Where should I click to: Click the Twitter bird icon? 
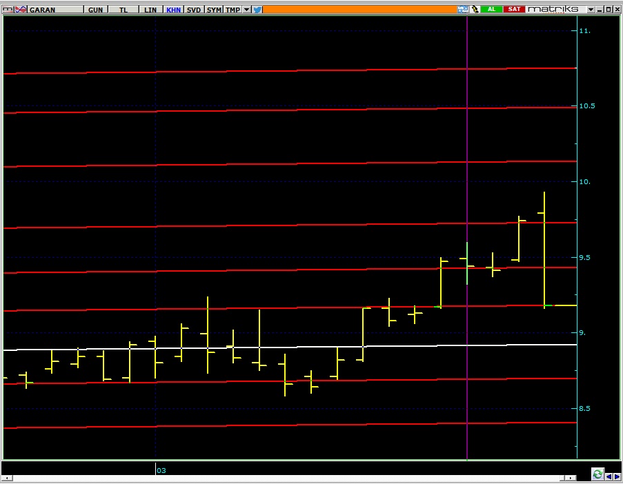click(257, 10)
